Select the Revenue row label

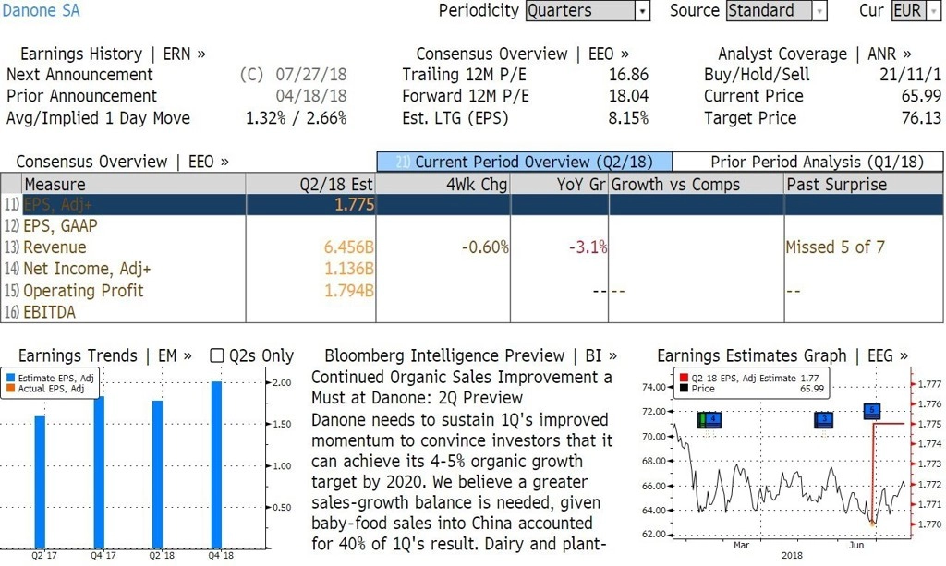(55, 247)
